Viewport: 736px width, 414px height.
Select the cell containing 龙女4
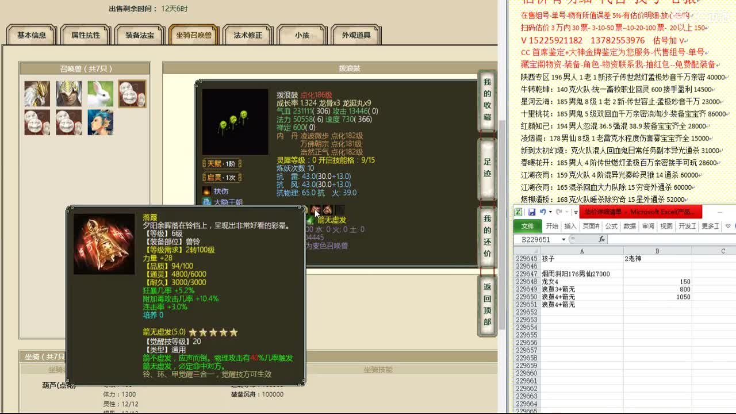[581, 282]
